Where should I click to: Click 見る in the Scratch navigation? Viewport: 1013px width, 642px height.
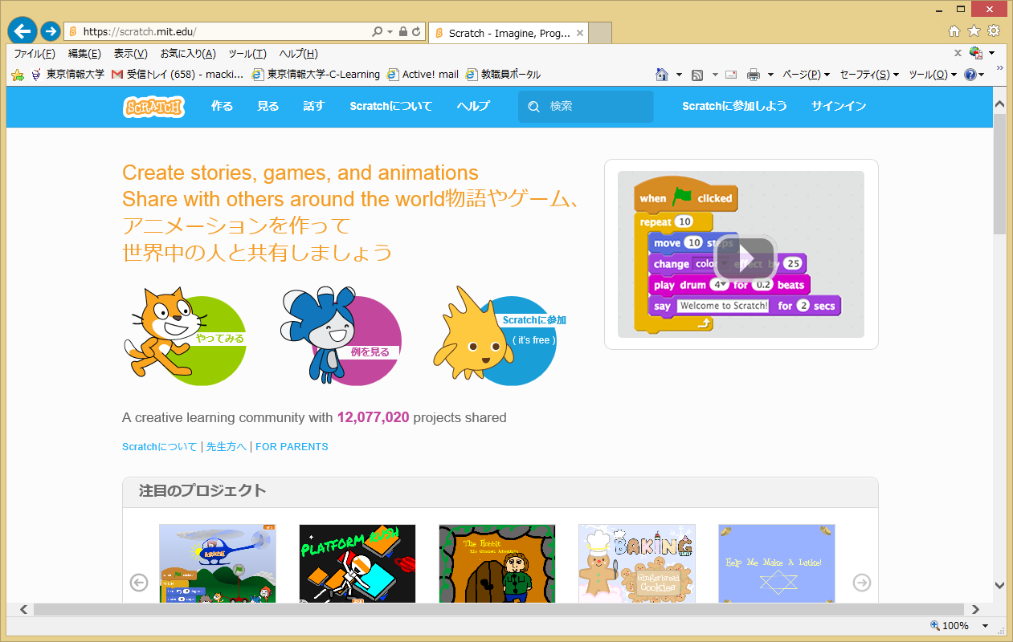coord(268,106)
